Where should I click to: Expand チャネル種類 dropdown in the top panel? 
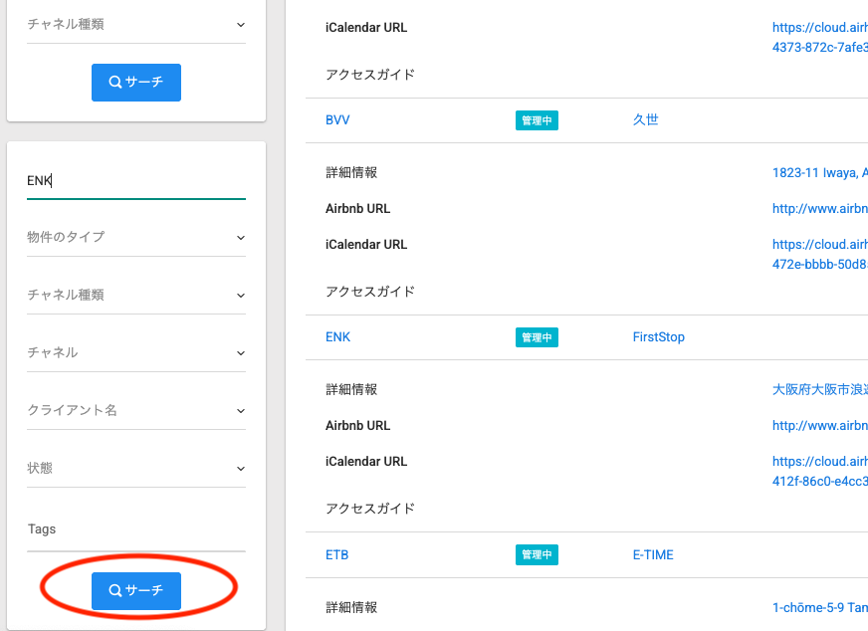pos(135,24)
